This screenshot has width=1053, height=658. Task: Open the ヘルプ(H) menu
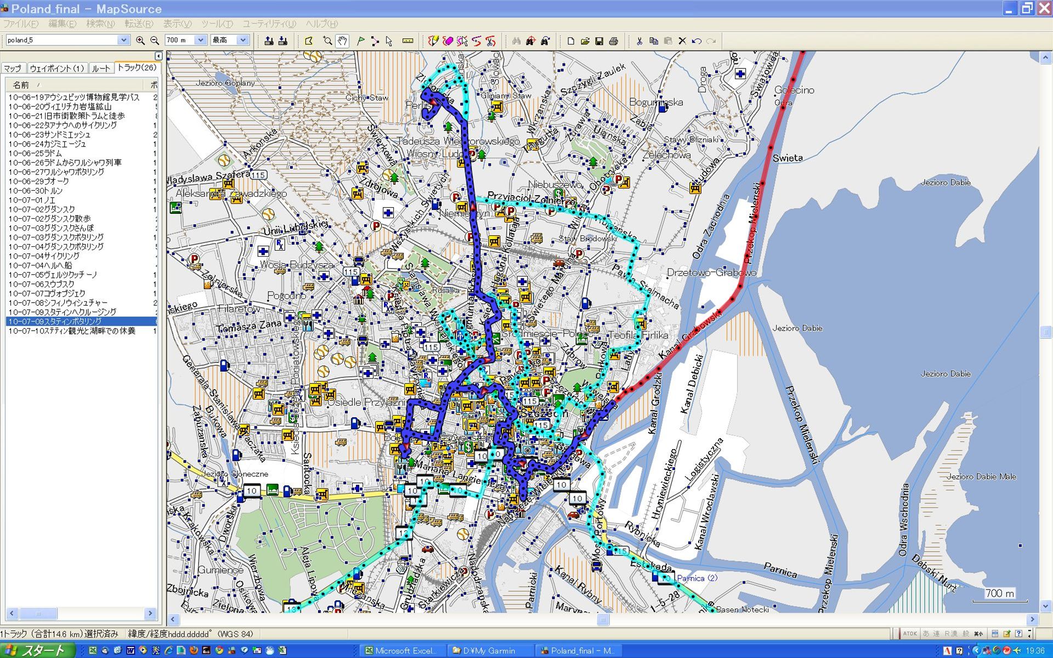tap(321, 24)
